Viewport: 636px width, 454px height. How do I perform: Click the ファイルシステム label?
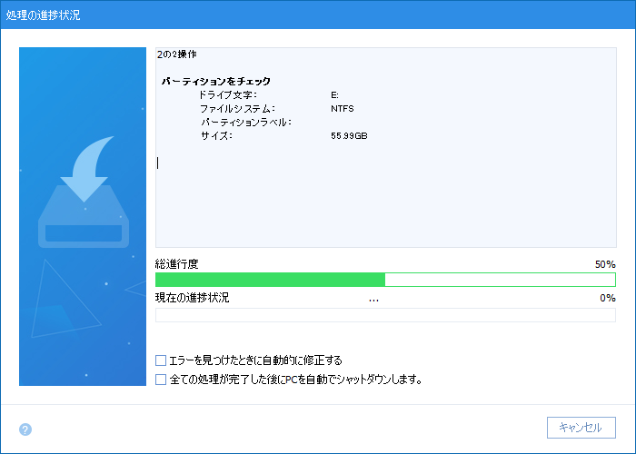[237, 109]
